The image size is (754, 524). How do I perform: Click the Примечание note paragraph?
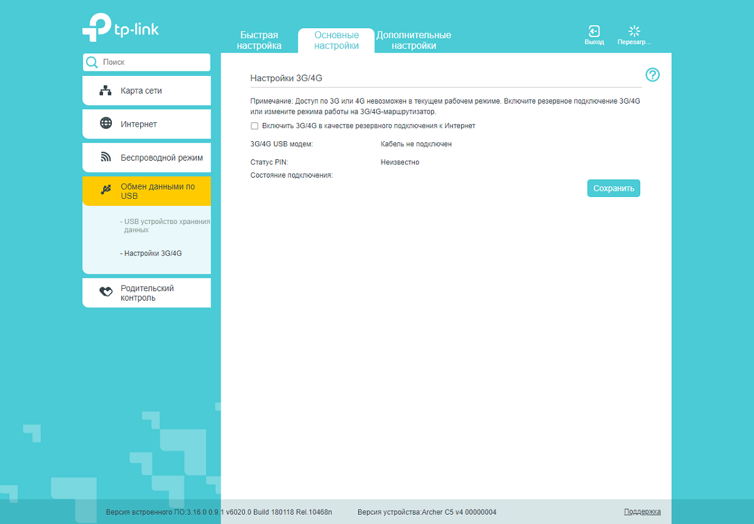[x=445, y=106]
